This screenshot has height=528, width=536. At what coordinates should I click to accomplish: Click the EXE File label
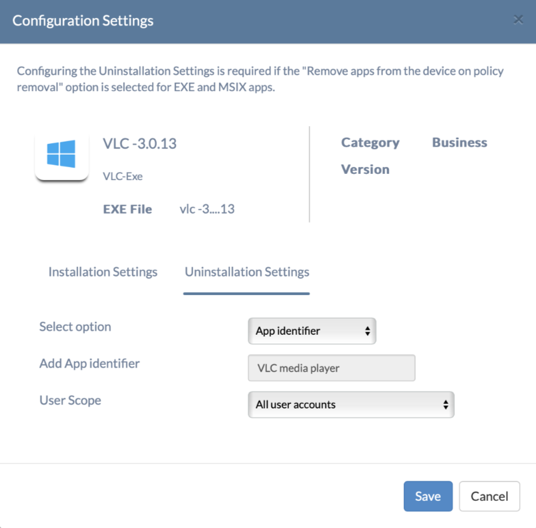point(127,209)
